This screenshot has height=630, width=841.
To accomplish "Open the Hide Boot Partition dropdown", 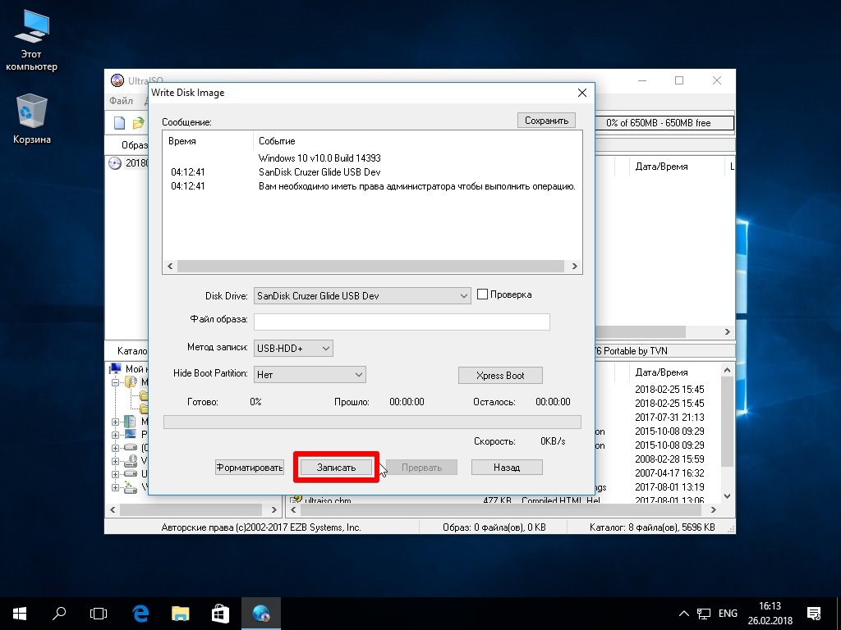I will tap(310, 374).
